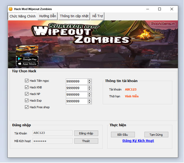Uncheck the Hack KNB option
Screen dimensions: 184x163
pyautogui.click(x=27, y=87)
